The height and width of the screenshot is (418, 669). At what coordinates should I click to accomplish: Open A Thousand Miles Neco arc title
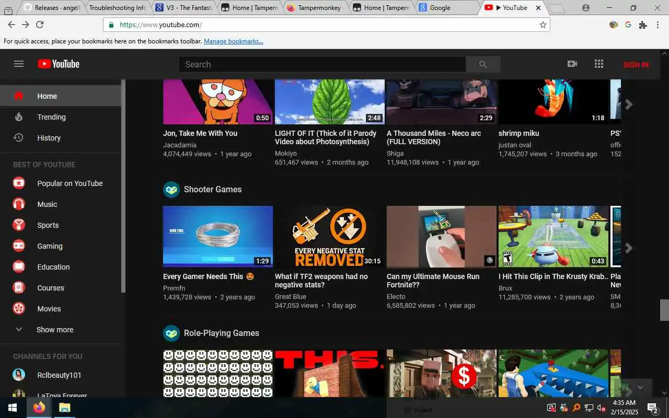pyautogui.click(x=434, y=137)
